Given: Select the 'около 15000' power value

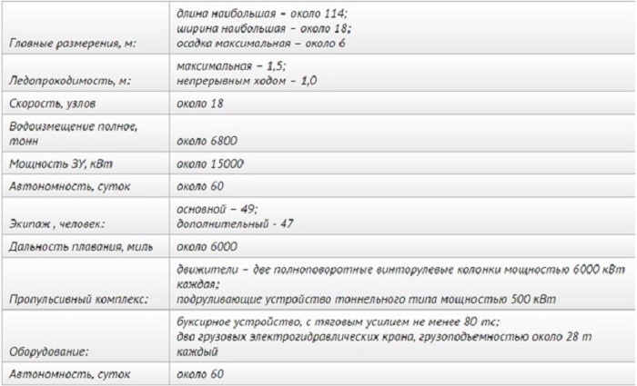Looking at the screenshot, I should point(210,165).
